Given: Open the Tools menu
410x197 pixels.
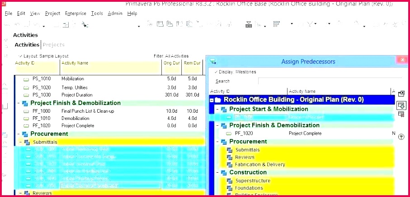Looking at the screenshot, I should [x=97, y=14].
